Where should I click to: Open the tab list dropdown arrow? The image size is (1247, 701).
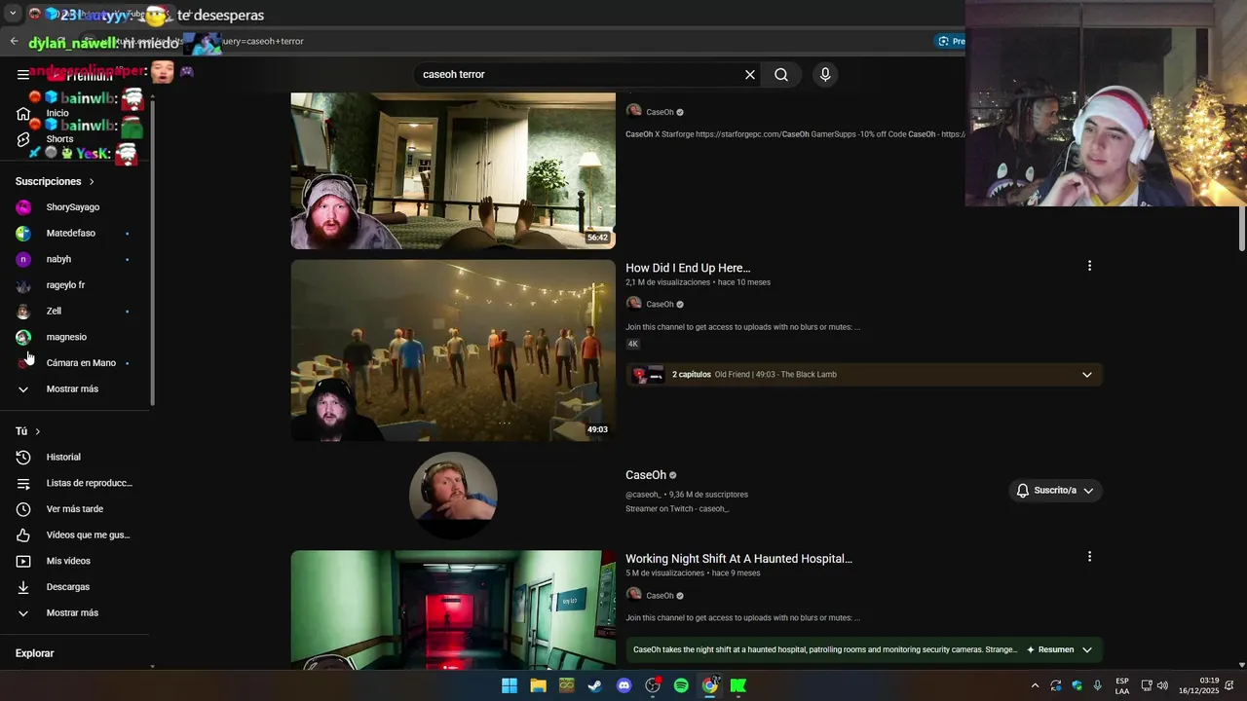(13, 15)
